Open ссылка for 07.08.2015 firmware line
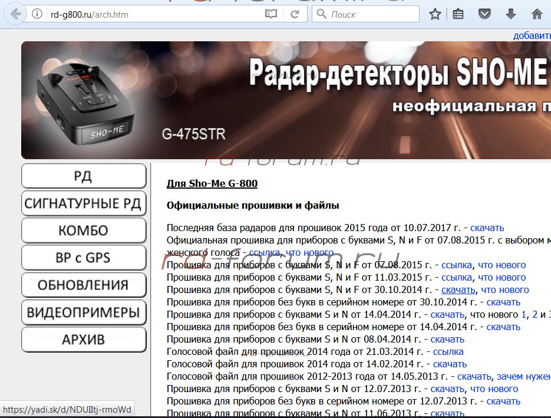The image size is (551, 418). click(457, 265)
